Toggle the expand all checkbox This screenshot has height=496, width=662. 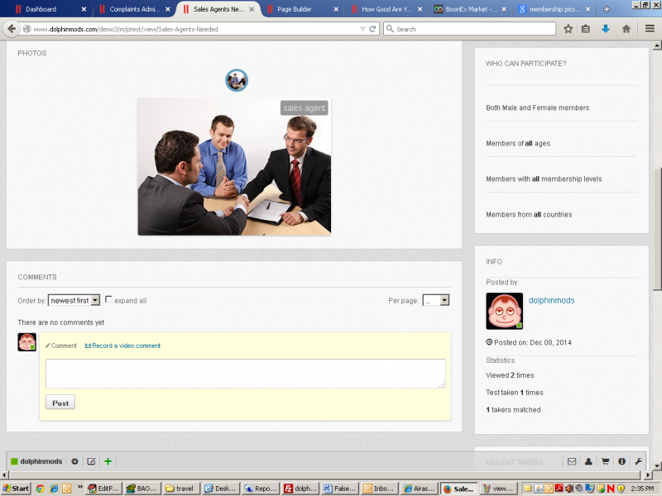108,299
